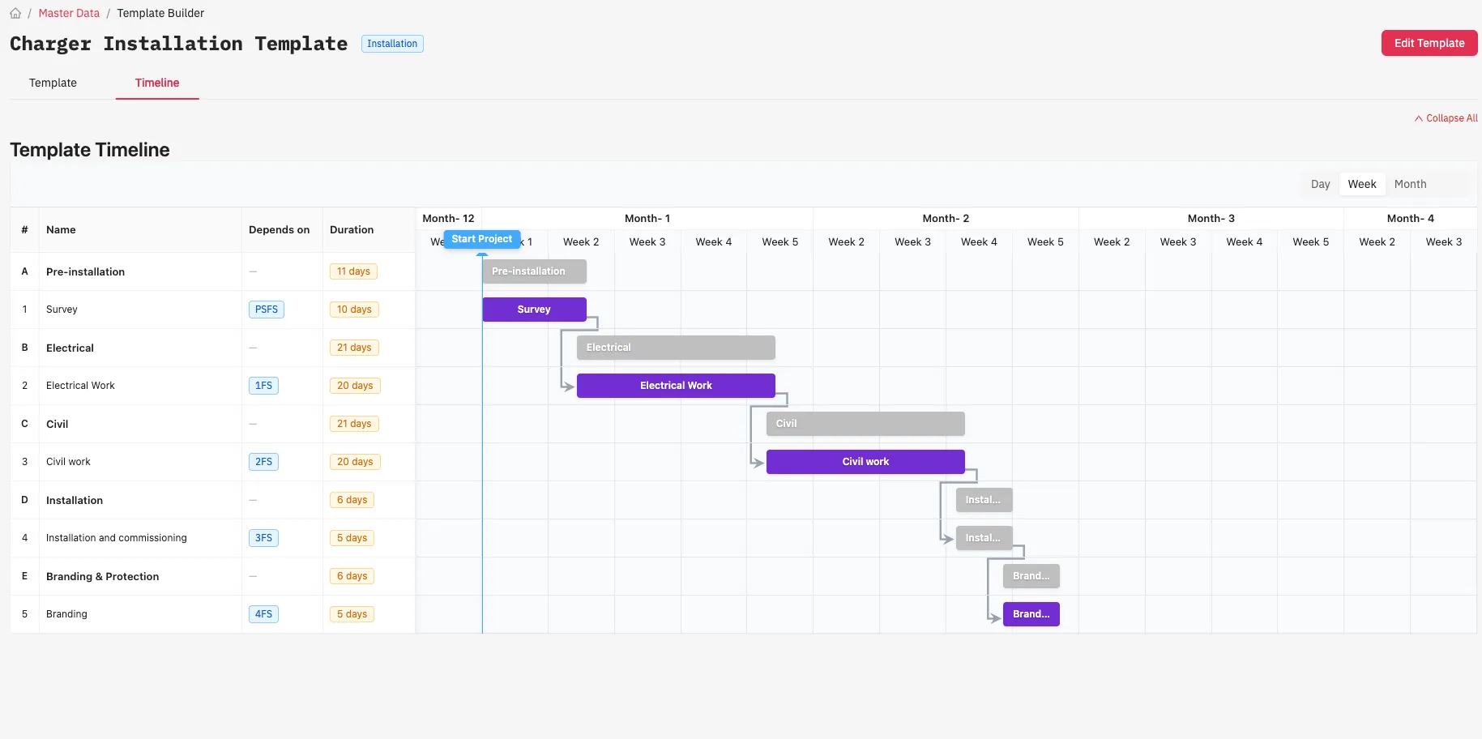
Task: Select the Installation group gray Gantt bar
Action: (984, 500)
